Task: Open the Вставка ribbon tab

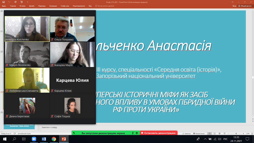Action: 22,6
